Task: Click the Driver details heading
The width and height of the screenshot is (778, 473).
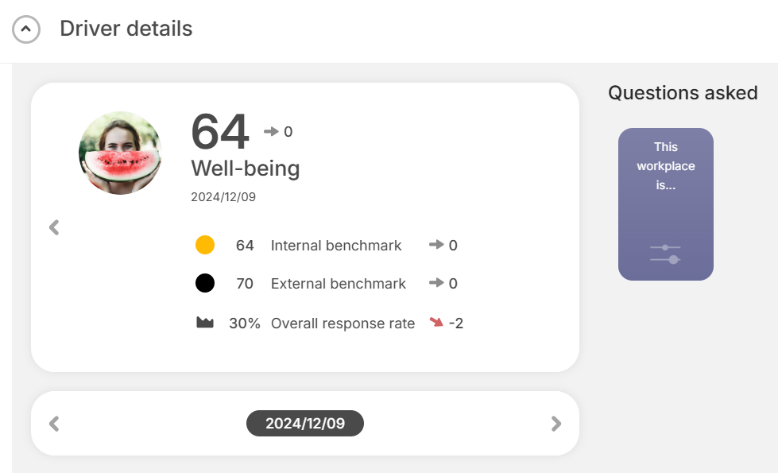Action: 126,29
